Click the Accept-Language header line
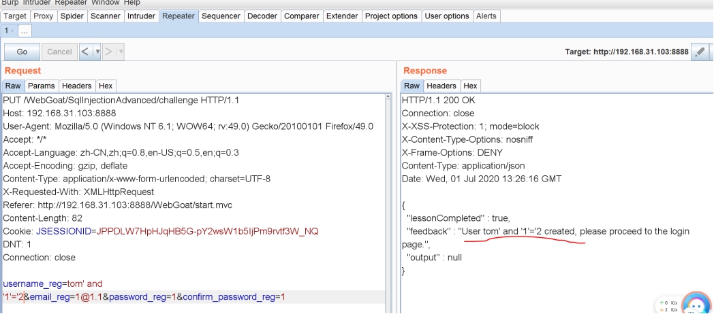 pos(121,153)
